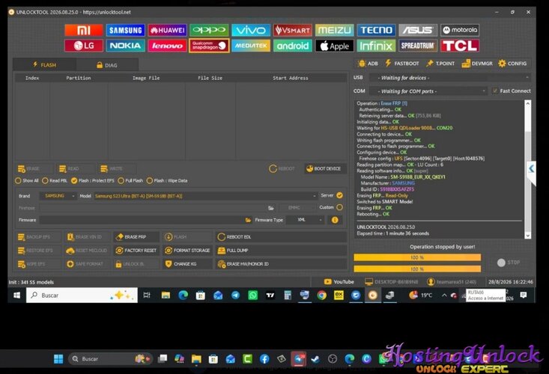549x374 pixels.
Task: Select the Vivo brand logo
Action: pos(251,30)
